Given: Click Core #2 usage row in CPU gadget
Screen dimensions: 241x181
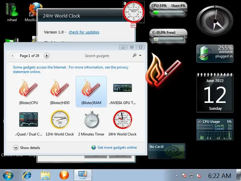Looking at the screenshot, I should pos(215,129).
